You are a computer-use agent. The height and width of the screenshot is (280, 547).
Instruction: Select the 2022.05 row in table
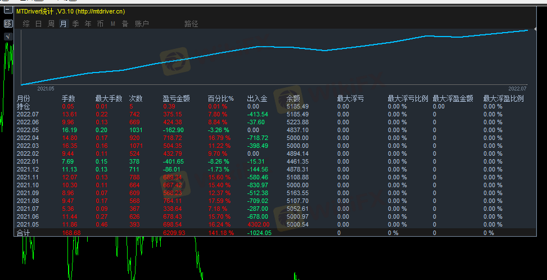[x=28, y=130]
